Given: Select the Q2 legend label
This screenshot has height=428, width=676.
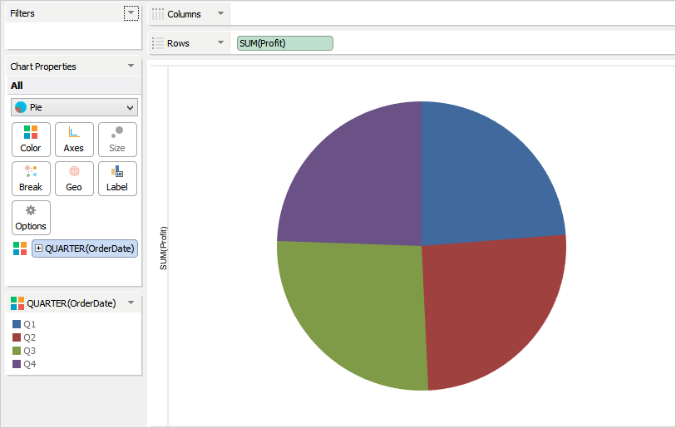Looking at the screenshot, I should [x=30, y=337].
